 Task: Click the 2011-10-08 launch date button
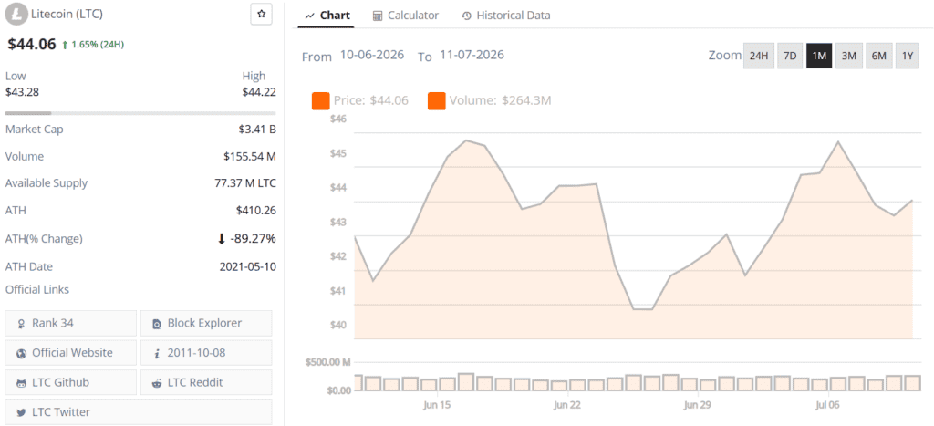click(x=206, y=353)
